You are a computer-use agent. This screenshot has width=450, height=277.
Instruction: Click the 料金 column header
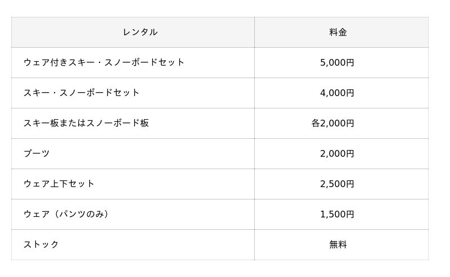point(338,32)
